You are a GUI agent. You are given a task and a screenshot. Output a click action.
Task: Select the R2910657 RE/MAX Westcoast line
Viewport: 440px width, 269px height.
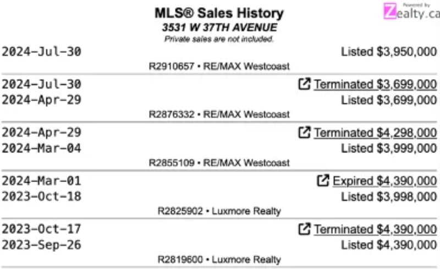click(x=219, y=66)
